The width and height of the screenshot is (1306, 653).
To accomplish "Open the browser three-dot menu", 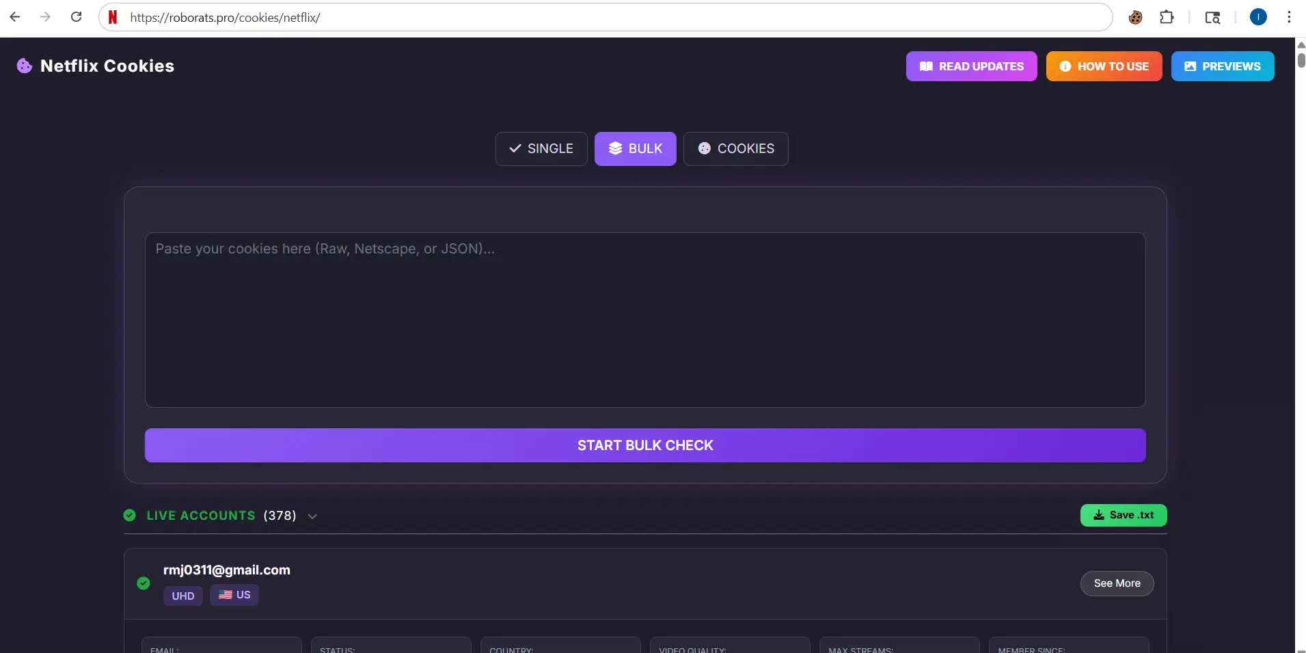I will (1289, 17).
